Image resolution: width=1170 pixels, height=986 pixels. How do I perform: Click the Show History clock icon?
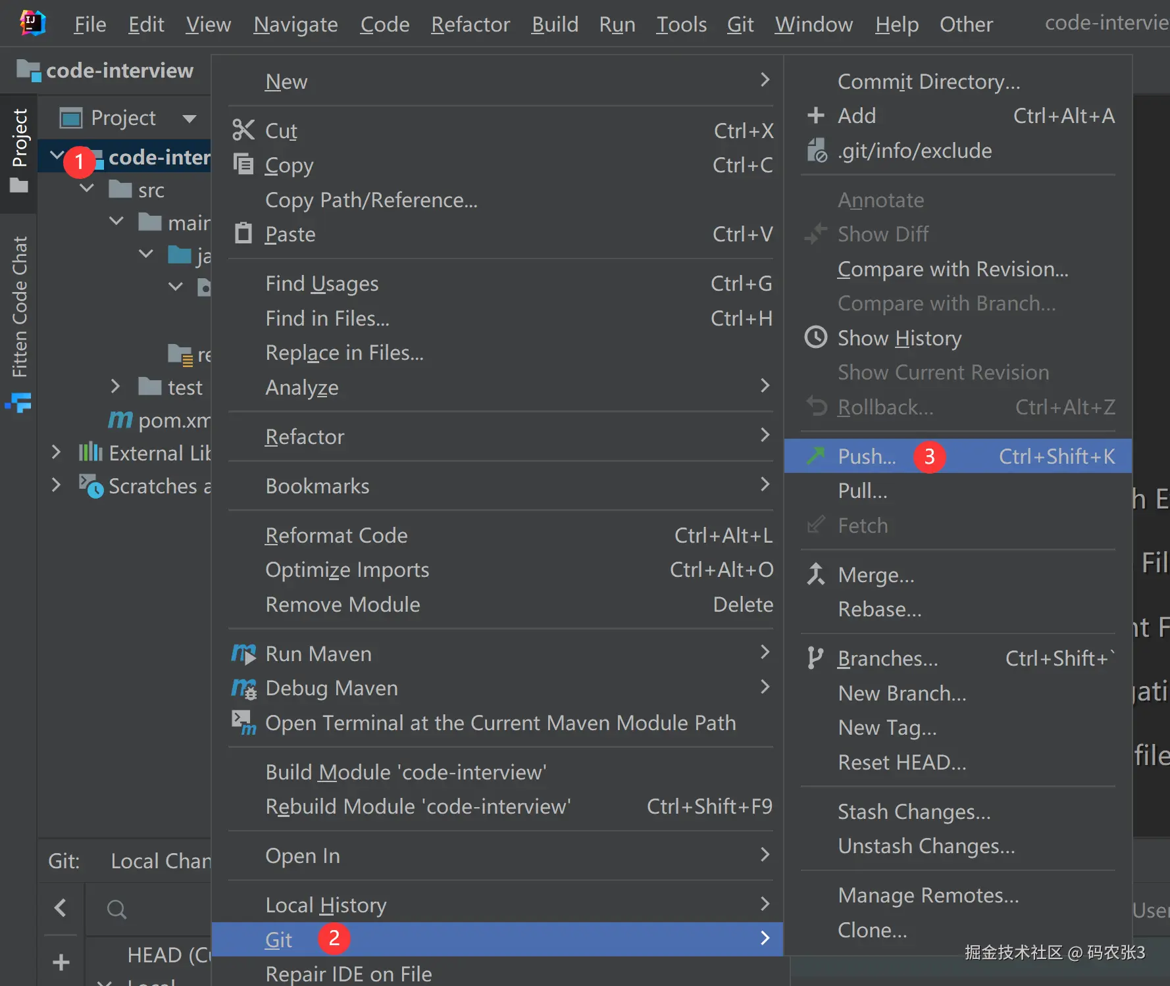(x=816, y=337)
